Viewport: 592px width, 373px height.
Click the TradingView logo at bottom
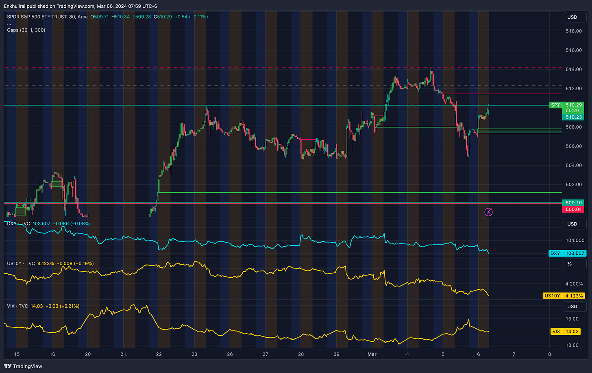(24, 366)
